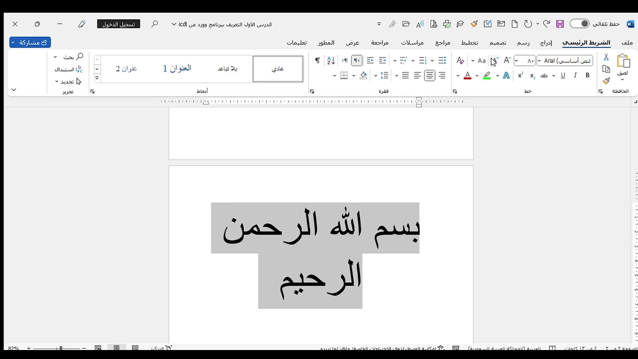Switch to the Layout (تخطيط) tab
The width and height of the screenshot is (638, 359).
click(470, 43)
